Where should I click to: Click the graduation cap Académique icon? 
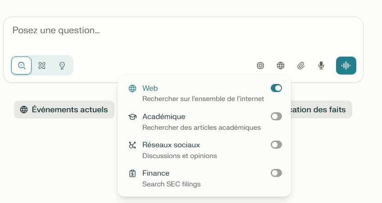click(132, 117)
